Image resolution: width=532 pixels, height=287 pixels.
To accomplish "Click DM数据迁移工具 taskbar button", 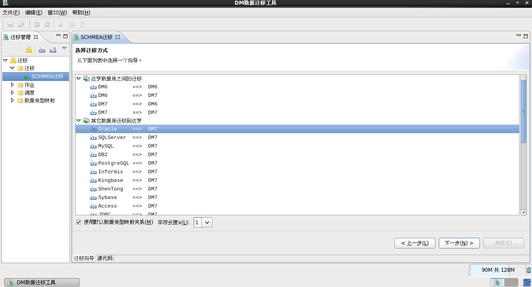I will pyautogui.click(x=42, y=282).
